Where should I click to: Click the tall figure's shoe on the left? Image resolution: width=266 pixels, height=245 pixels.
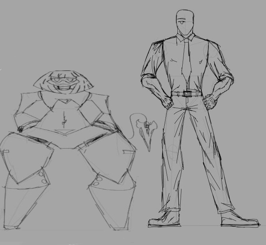(164, 219)
